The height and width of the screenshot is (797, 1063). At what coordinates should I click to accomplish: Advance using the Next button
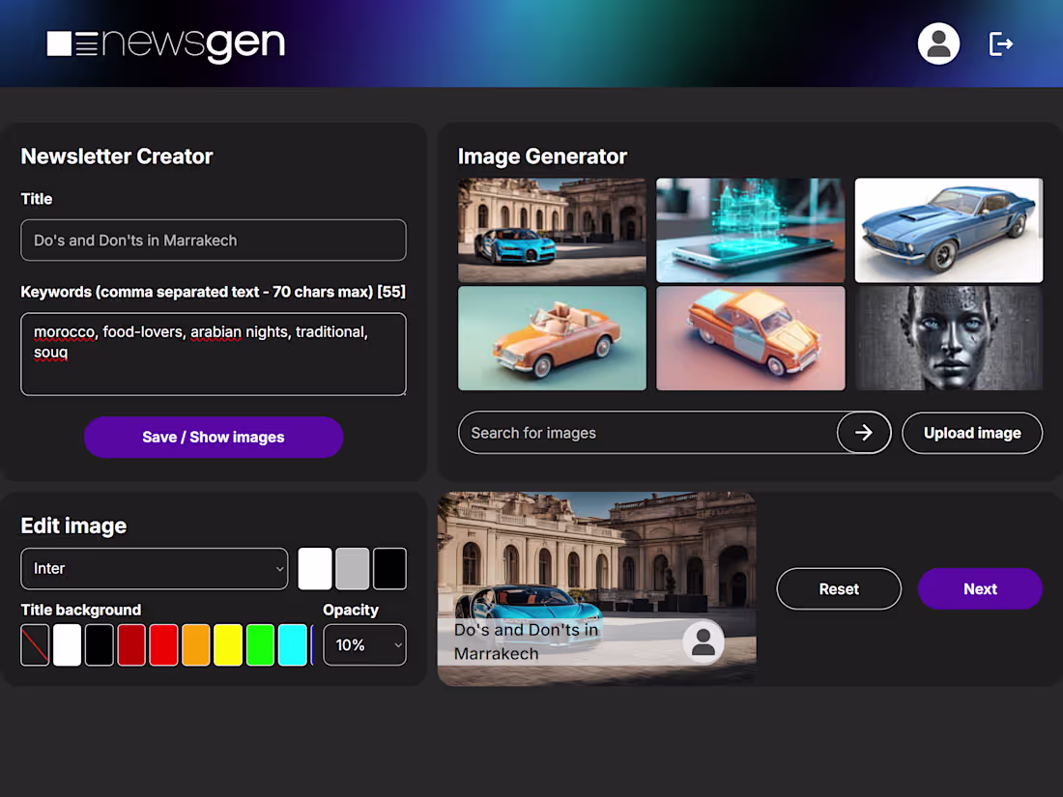980,588
